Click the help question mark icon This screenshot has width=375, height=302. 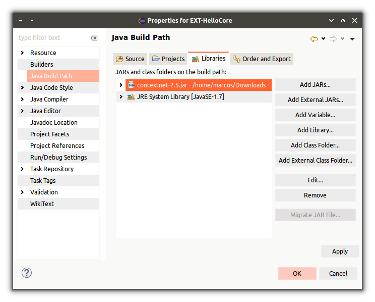click(x=27, y=273)
